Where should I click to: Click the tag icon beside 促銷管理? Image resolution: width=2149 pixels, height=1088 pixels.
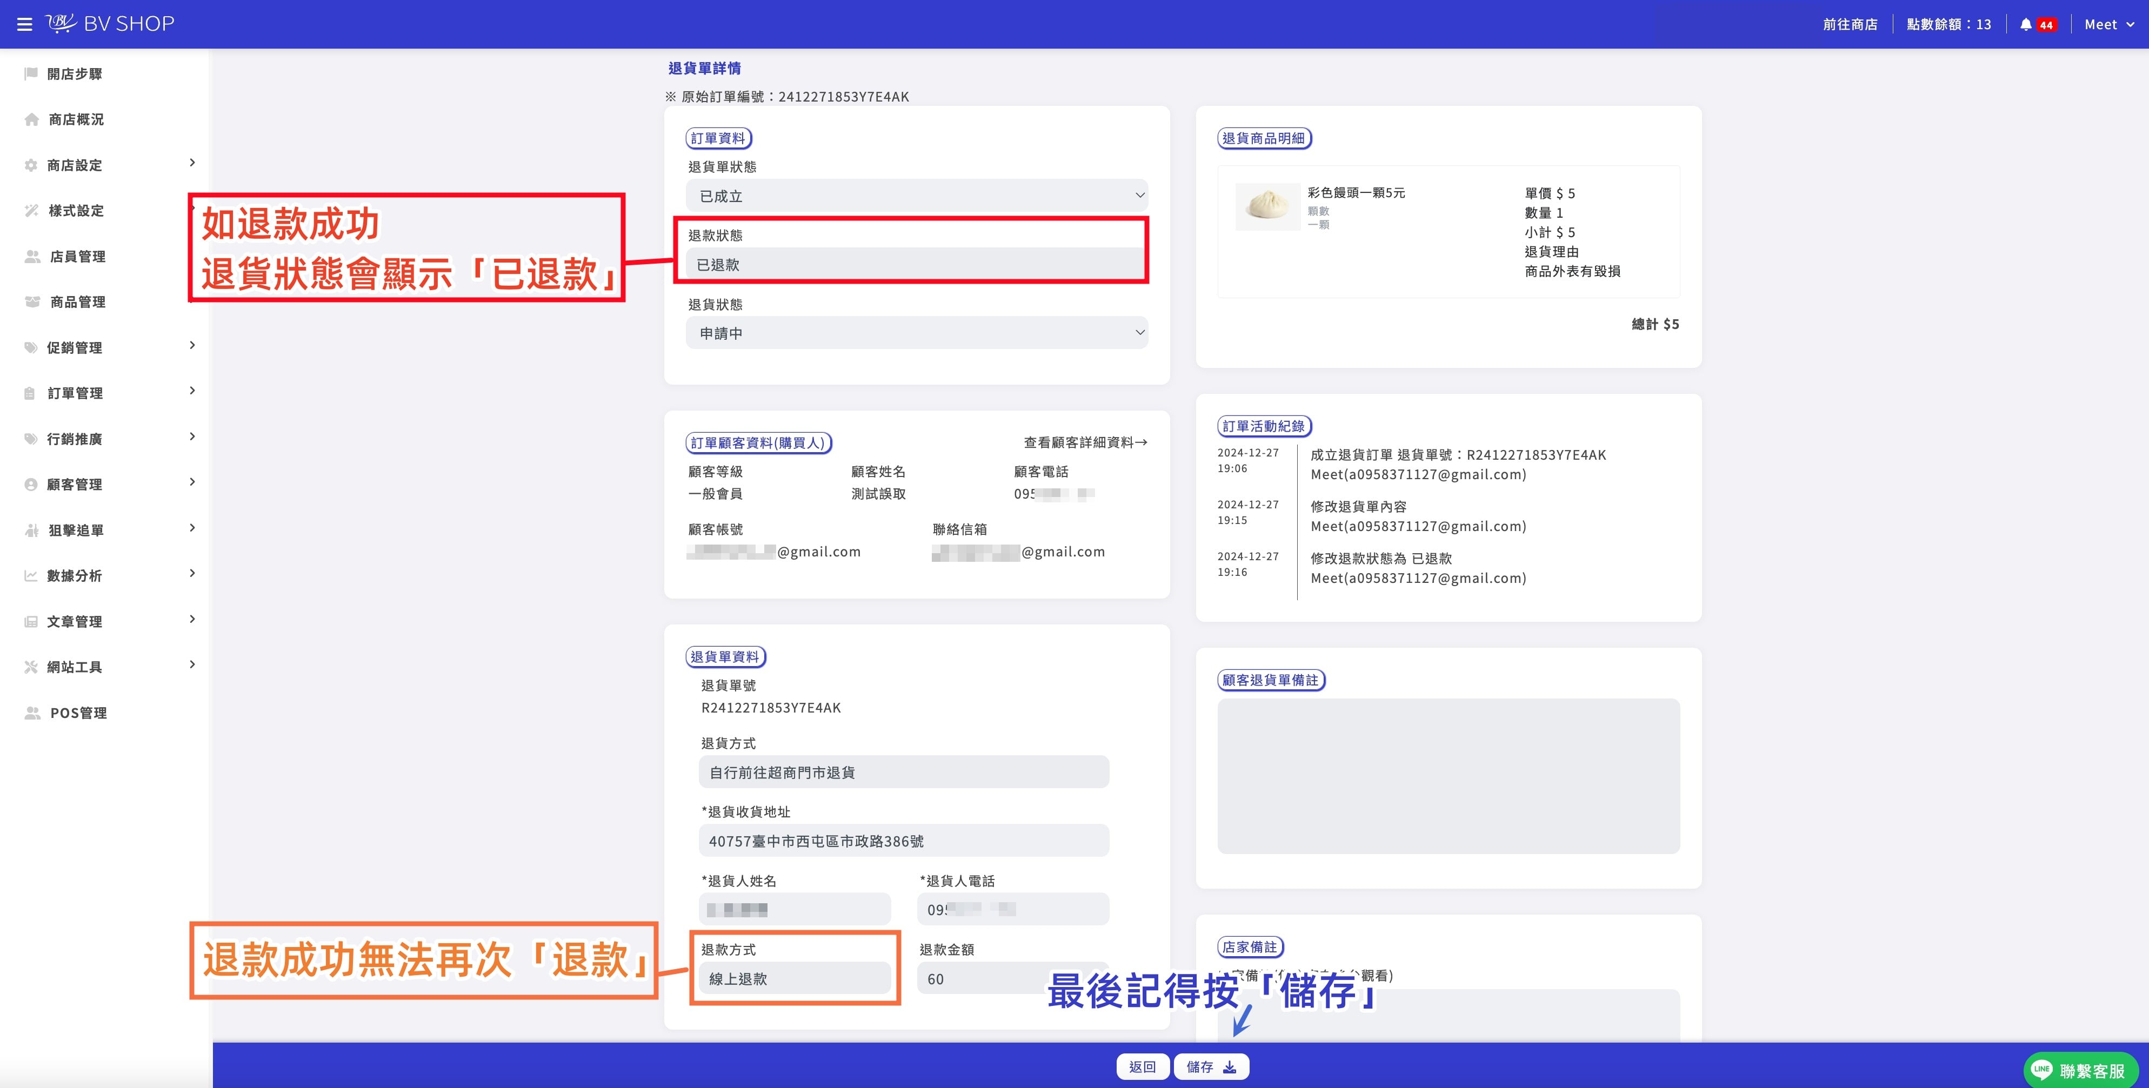[31, 348]
